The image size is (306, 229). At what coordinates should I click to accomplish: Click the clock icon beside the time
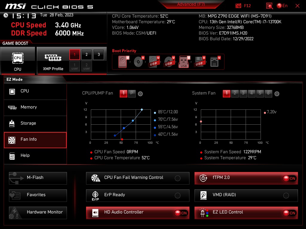coord(6,16)
